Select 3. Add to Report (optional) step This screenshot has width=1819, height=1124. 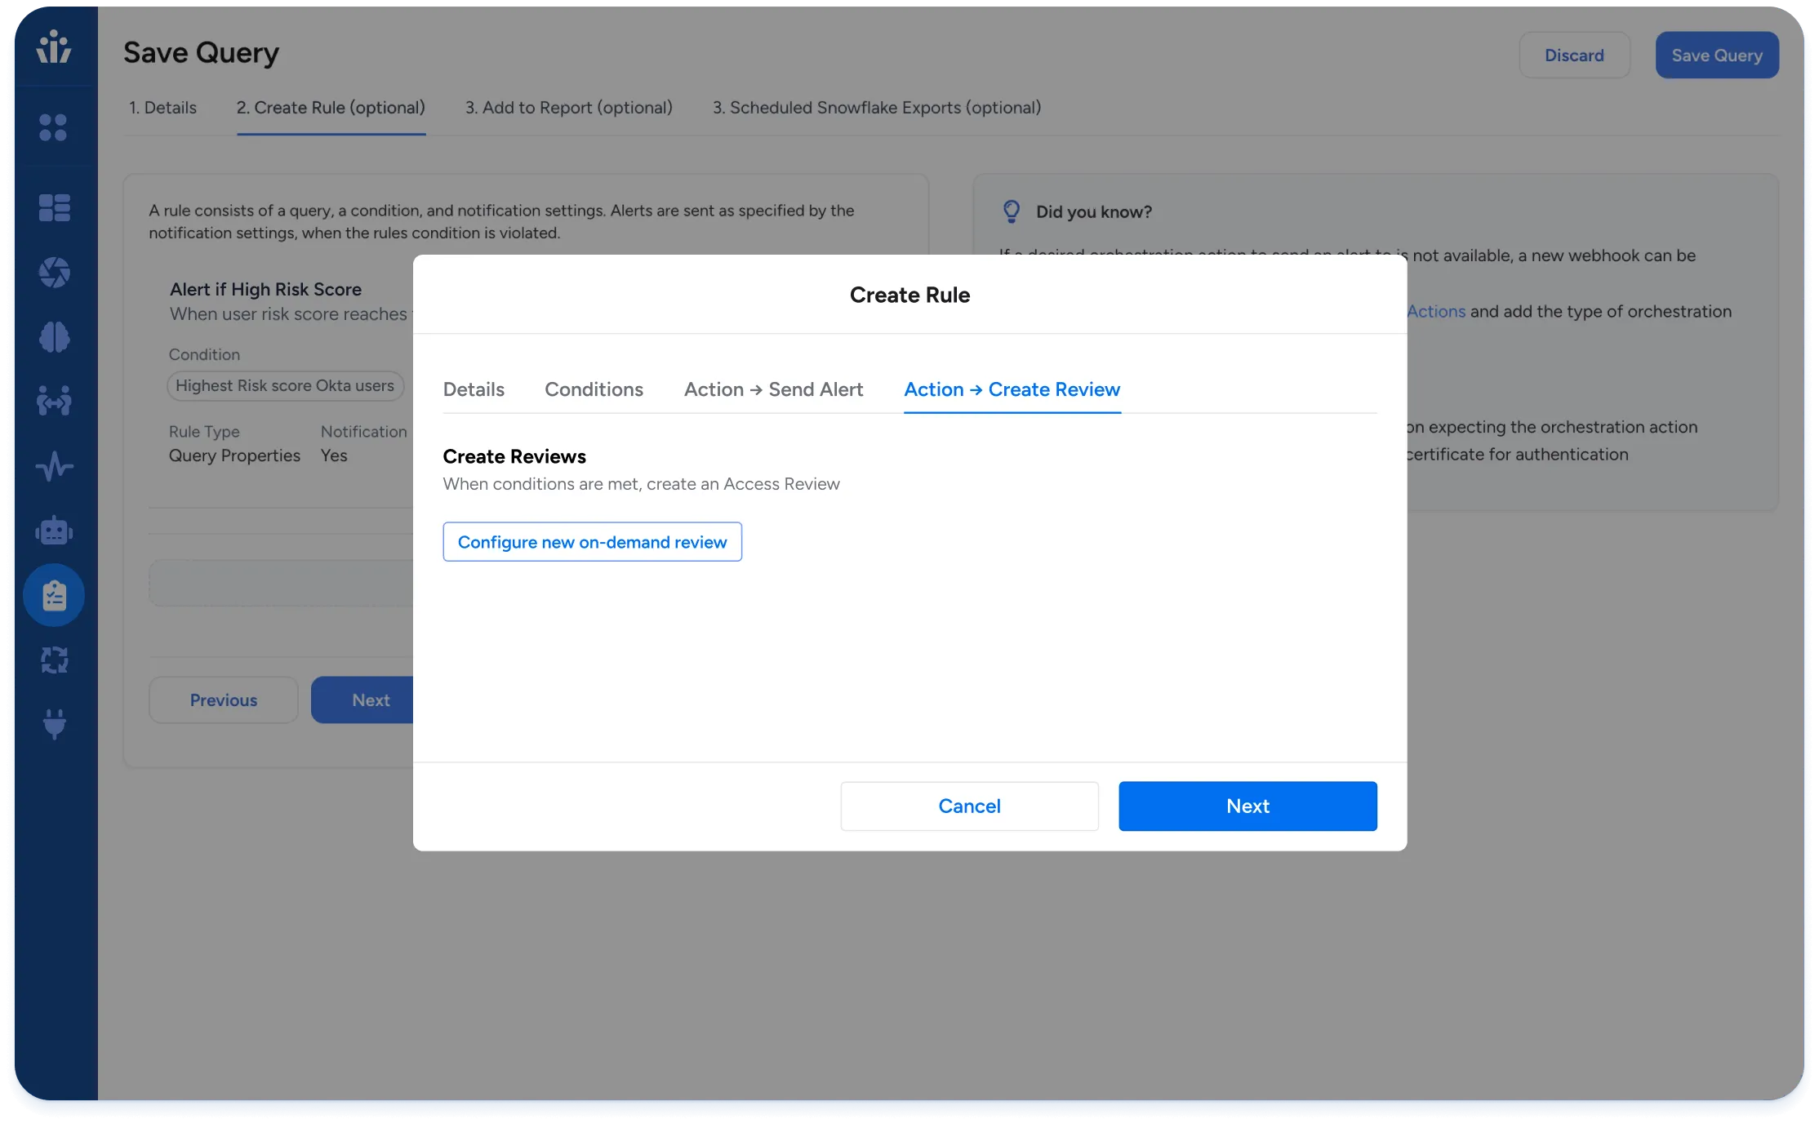[568, 108]
